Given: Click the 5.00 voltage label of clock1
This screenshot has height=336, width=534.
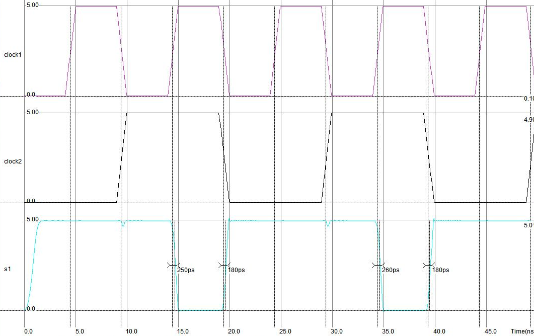Looking at the screenshot, I should click(32, 6).
